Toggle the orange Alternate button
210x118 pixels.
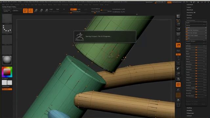[x=7, y=89]
